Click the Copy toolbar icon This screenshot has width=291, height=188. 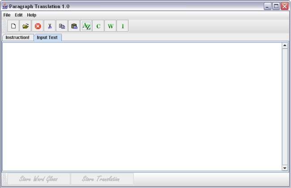pos(62,26)
